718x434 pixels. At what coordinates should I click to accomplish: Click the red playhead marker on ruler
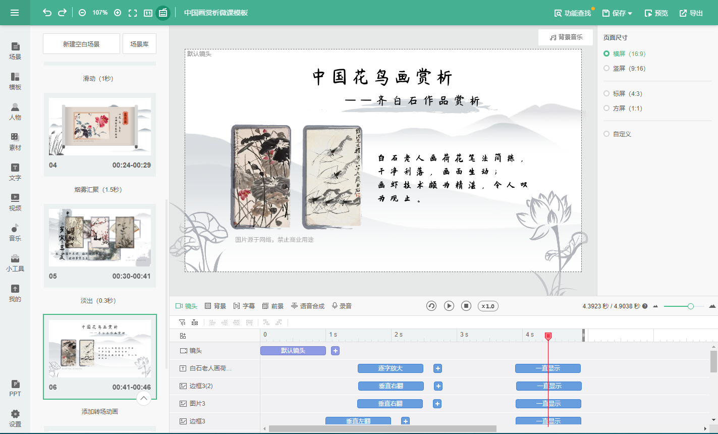point(548,336)
